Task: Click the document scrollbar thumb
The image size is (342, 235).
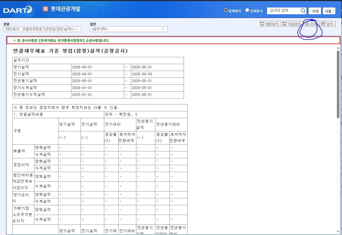Action: coord(338,84)
